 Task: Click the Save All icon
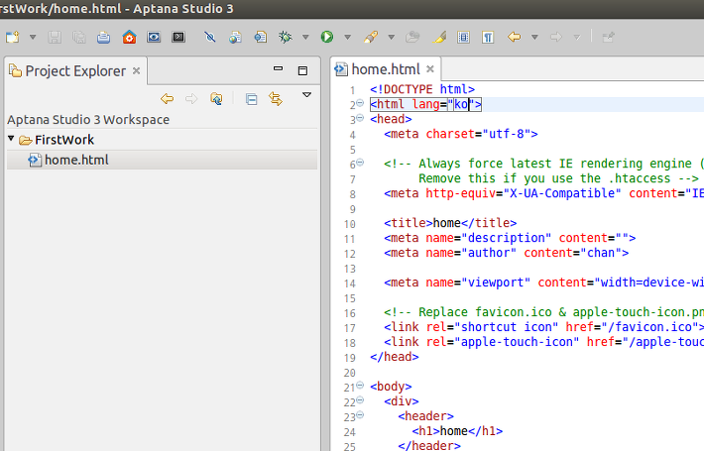click(79, 37)
